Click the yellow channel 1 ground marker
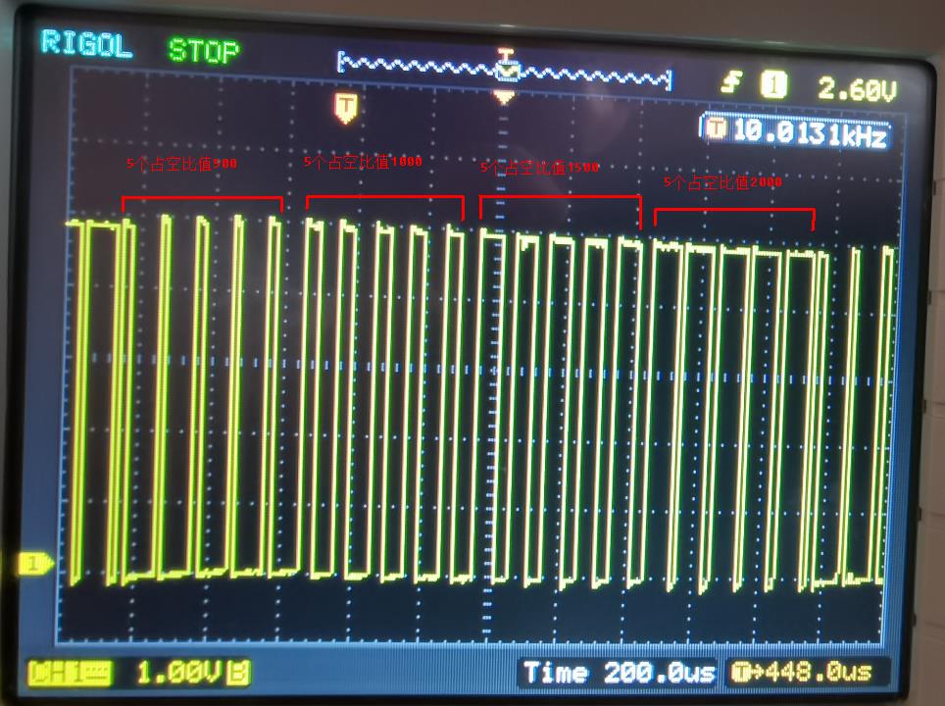This screenshot has height=706, width=945. point(34,565)
